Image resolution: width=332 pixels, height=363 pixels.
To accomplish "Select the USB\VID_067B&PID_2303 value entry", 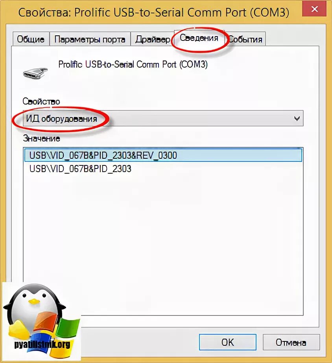I will click(x=80, y=169).
